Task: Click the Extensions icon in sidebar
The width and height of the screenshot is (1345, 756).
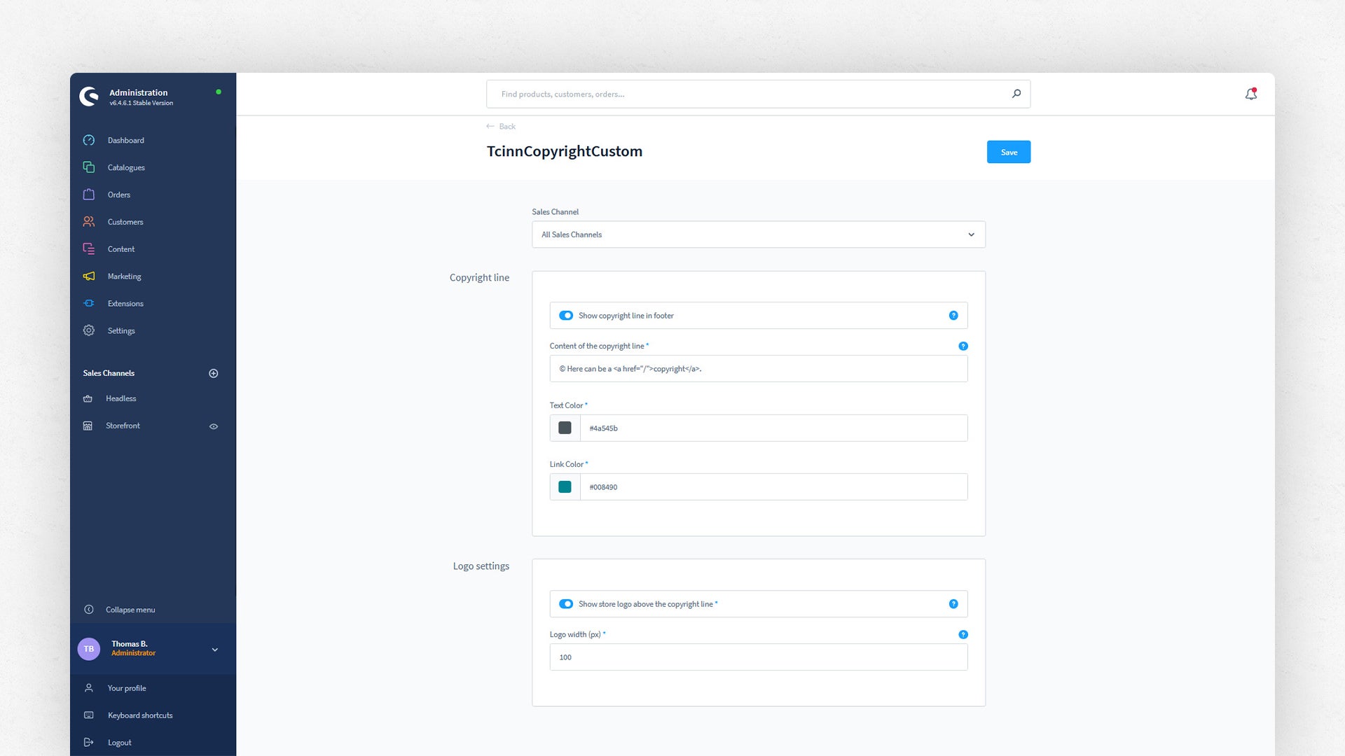Action: (x=89, y=303)
